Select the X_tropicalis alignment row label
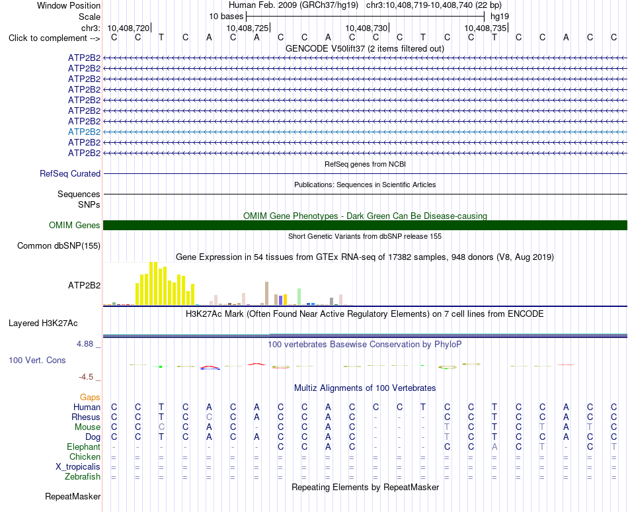Image resolution: width=628 pixels, height=512 pixels. click(x=78, y=467)
